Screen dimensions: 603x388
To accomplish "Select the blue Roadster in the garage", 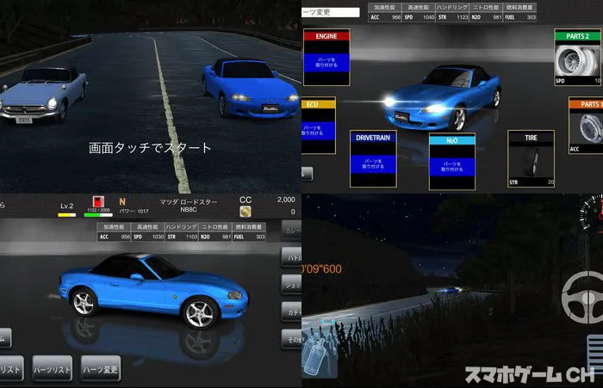I will coord(154,292).
